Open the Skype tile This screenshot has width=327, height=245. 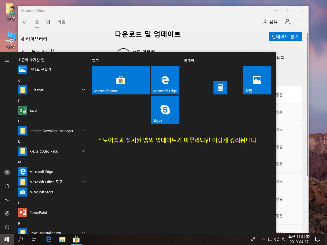(x=165, y=110)
